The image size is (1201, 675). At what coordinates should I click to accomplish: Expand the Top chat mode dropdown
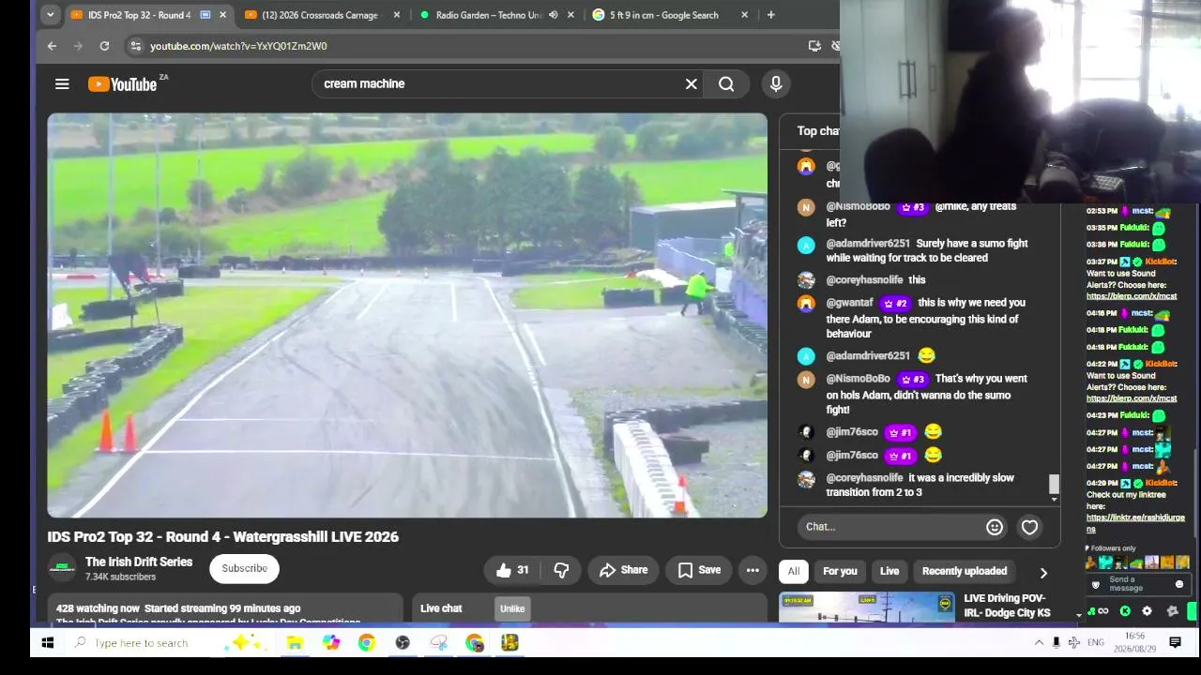click(x=818, y=131)
